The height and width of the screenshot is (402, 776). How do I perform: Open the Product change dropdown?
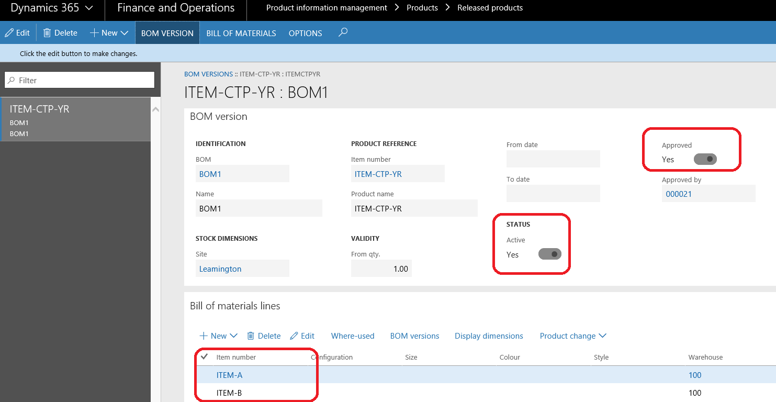click(573, 336)
